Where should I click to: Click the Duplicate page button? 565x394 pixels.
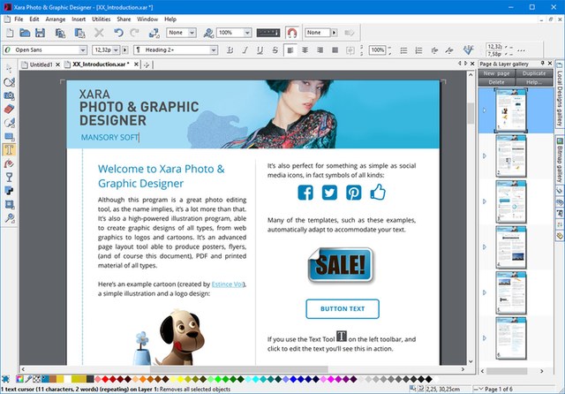click(x=534, y=73)
